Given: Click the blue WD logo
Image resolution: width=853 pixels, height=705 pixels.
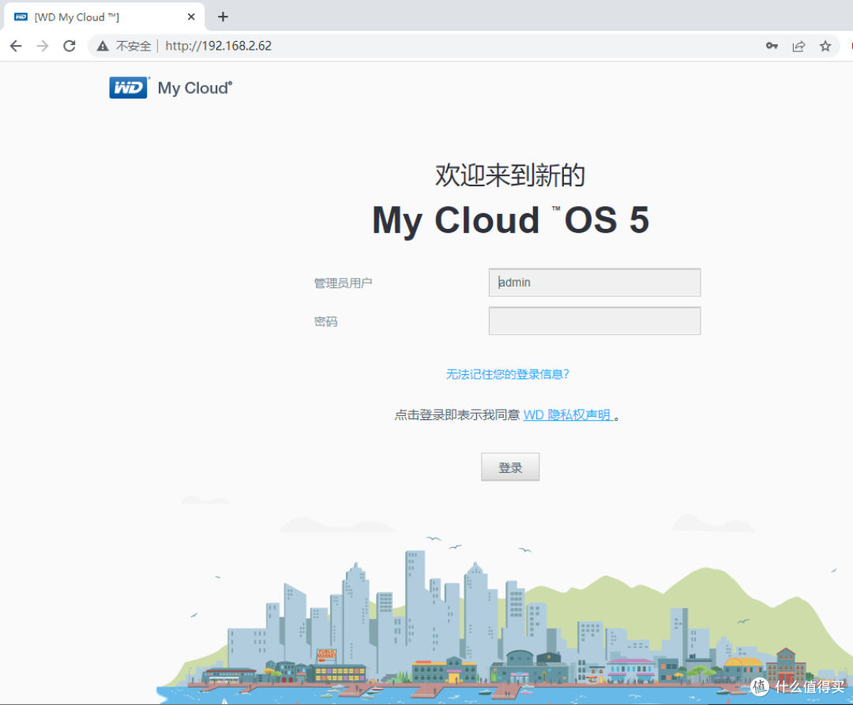Looking at the screenshot, I should coord(128,88).
